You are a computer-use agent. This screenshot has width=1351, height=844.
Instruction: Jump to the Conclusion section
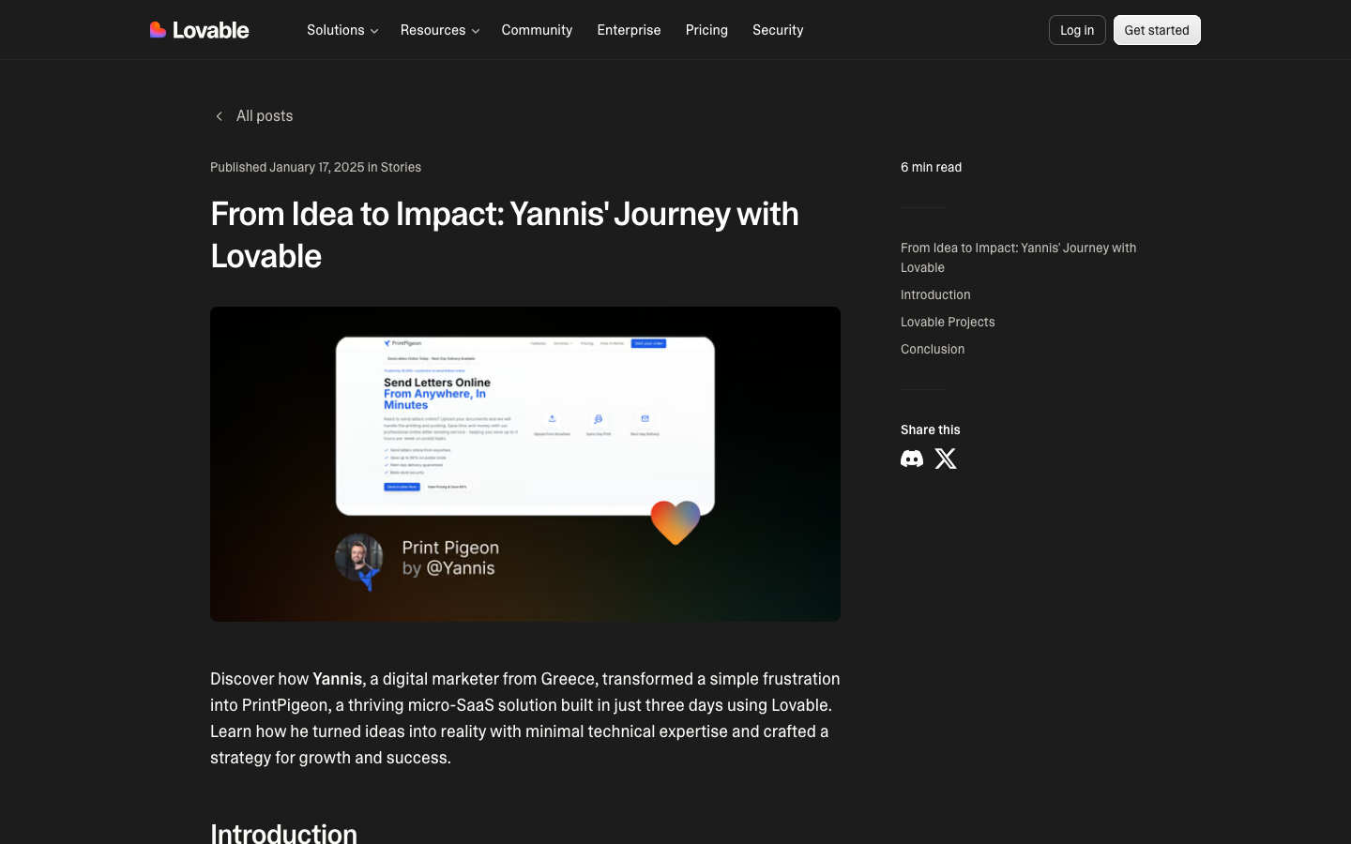click(933, 349)
